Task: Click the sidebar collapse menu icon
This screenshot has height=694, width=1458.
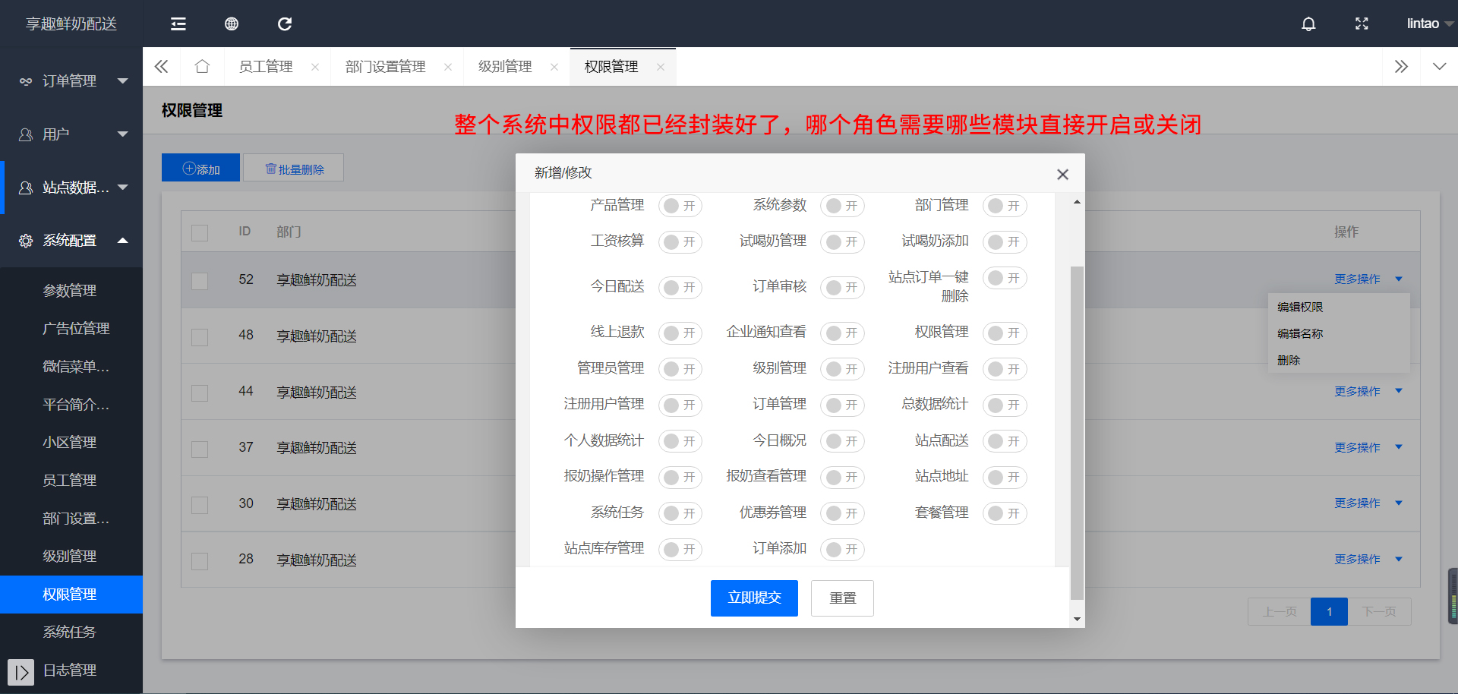Action: 178,24
